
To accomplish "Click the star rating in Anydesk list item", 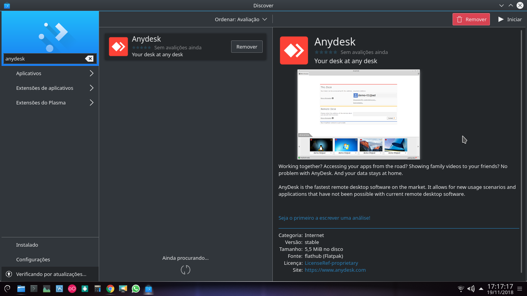I will 142,47.
